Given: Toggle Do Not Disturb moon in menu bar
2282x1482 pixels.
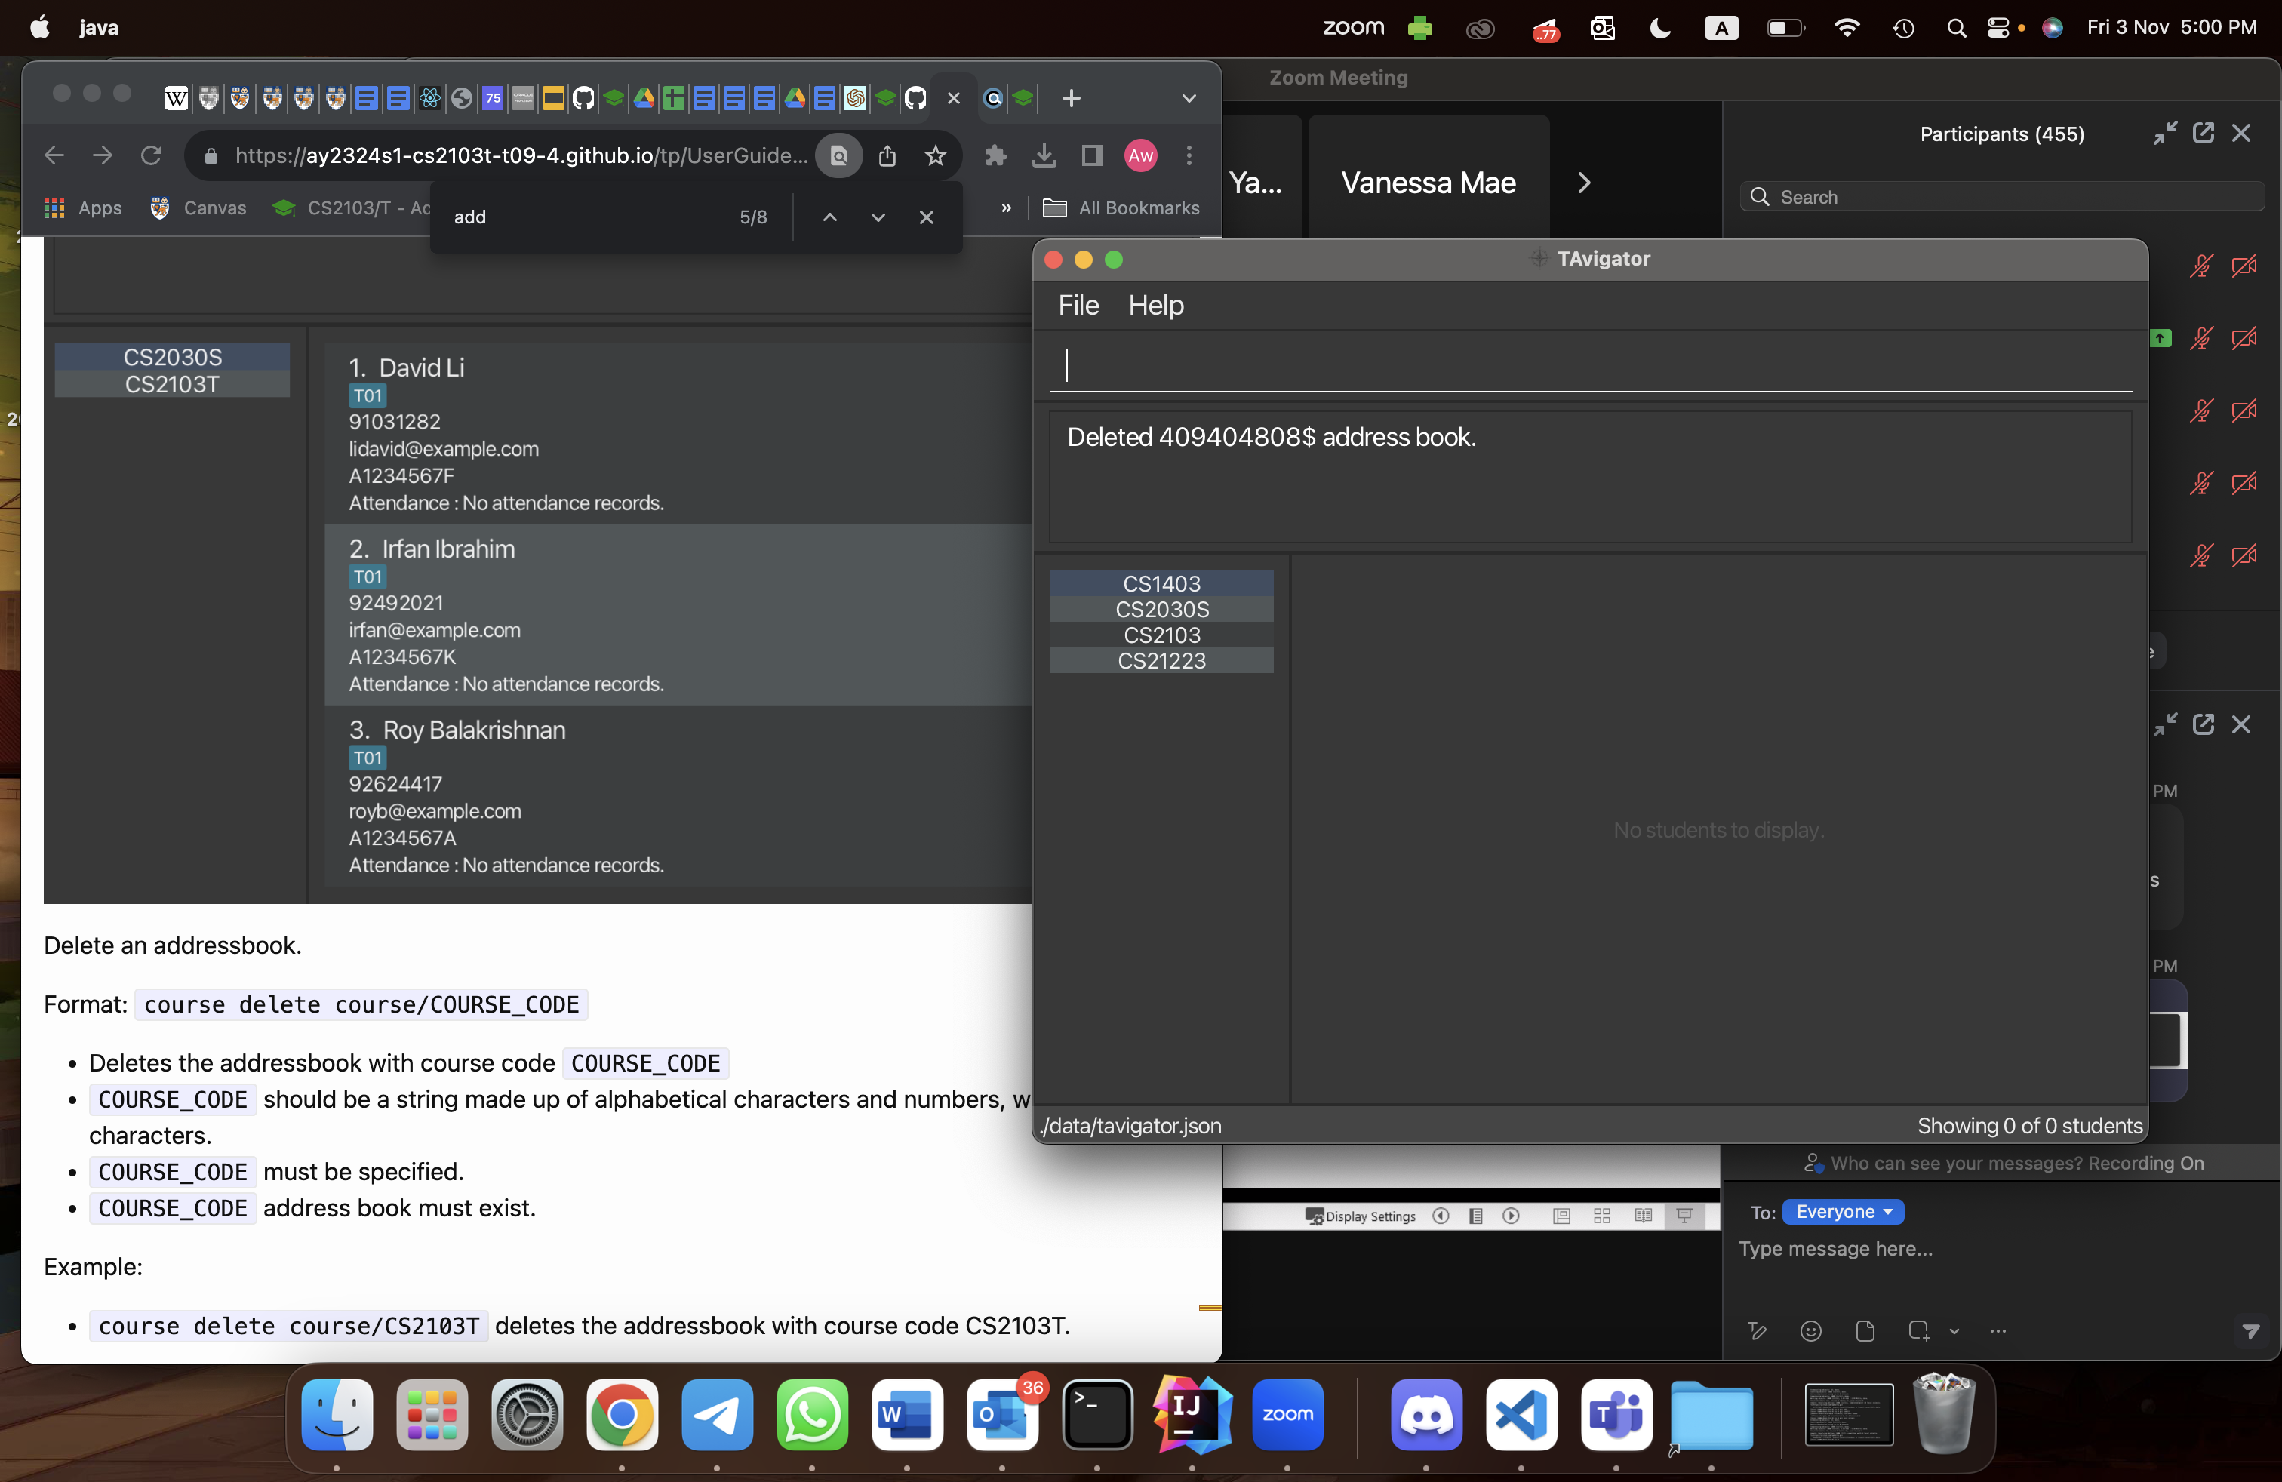Looking at the screenshot, I should (1659, 28).
